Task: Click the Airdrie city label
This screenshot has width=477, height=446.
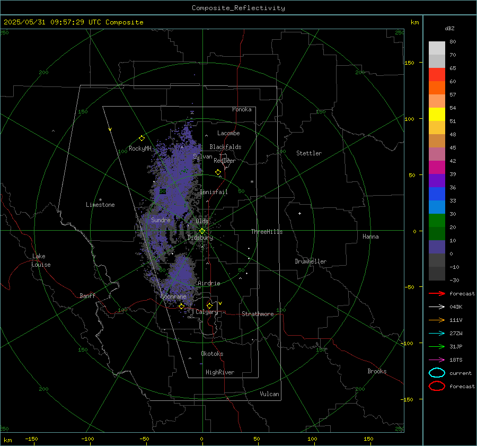Action: pyautogui.click(x=209, y=283)
